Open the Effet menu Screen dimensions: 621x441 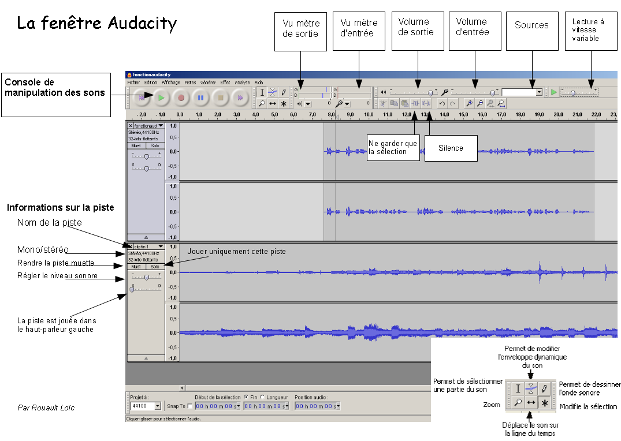pos(225,83)
